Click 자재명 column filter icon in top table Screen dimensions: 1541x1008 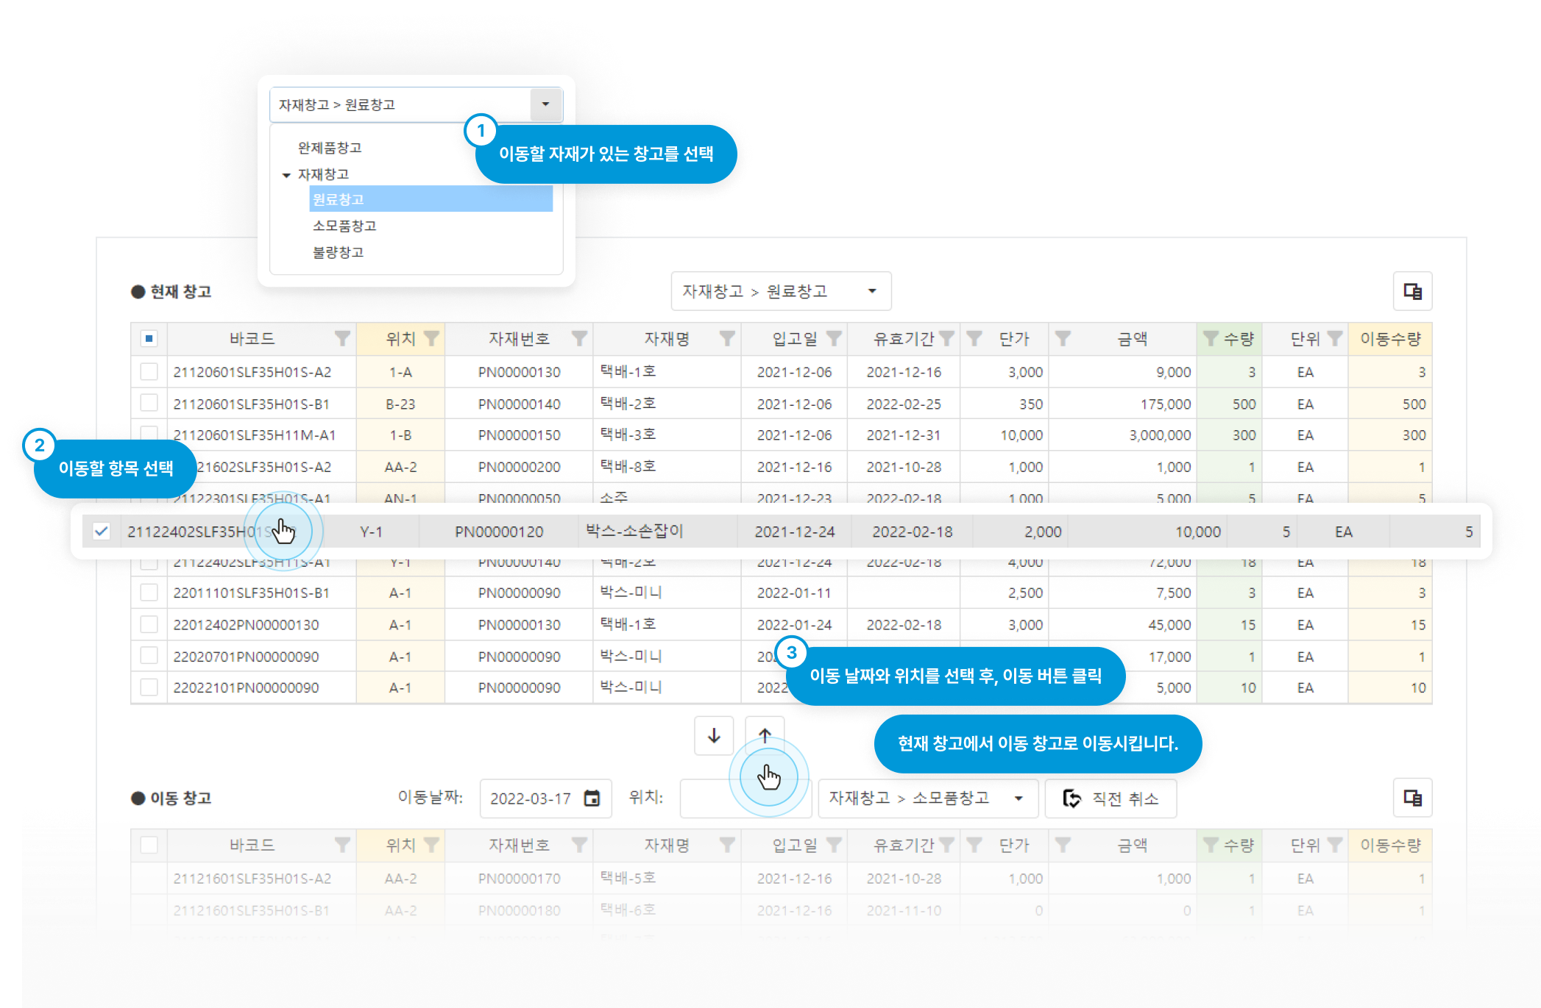[727, 338]
